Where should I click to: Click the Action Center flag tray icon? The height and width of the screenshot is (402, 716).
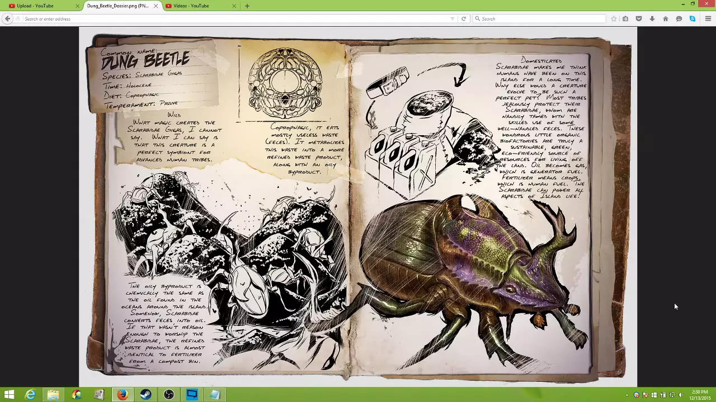[644, 395]
